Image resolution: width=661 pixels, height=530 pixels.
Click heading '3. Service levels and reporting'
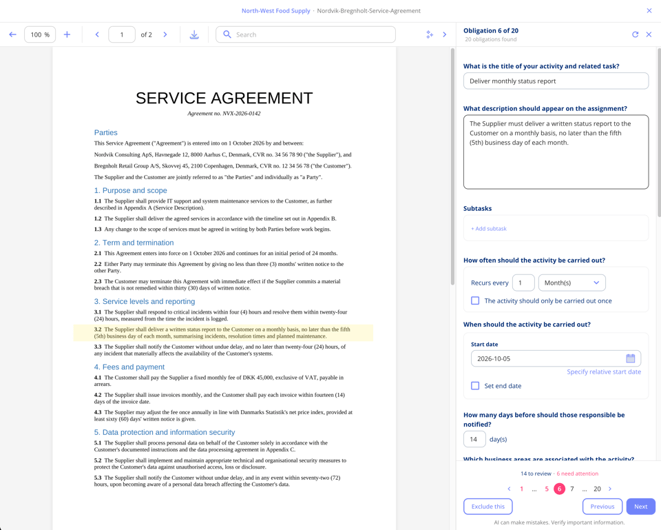pos(145,301)
